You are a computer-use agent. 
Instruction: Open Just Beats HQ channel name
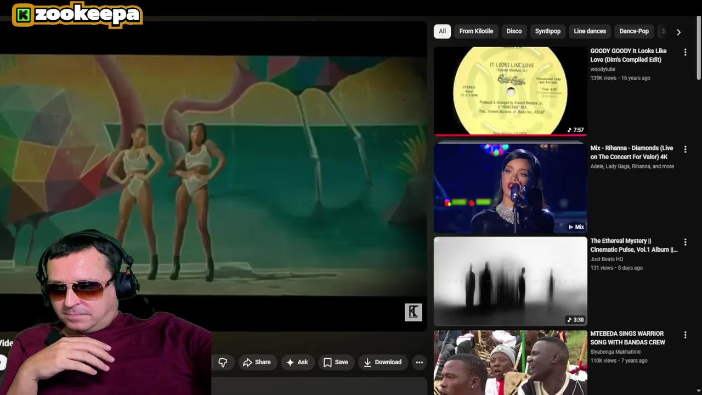point(607,259)
